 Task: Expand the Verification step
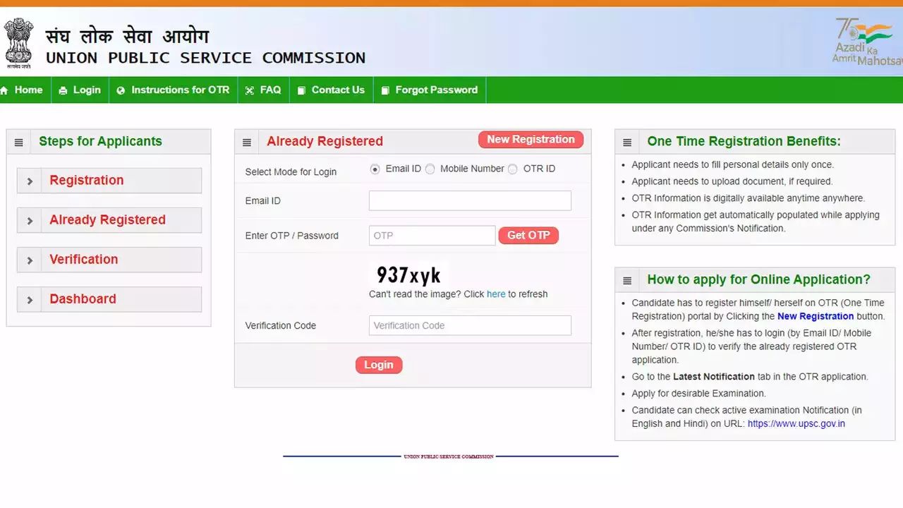(109, 260)
